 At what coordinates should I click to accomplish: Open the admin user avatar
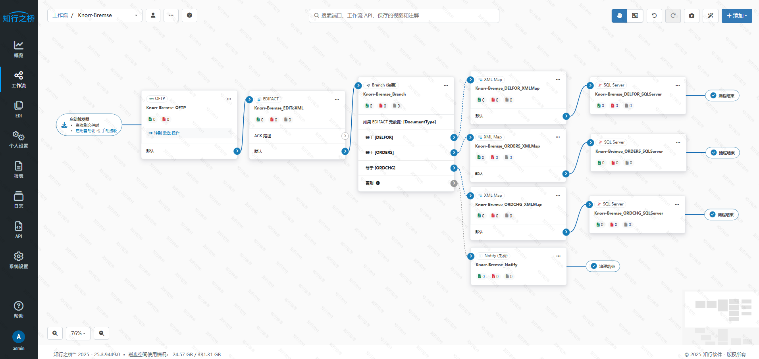(x=19, y=337)
